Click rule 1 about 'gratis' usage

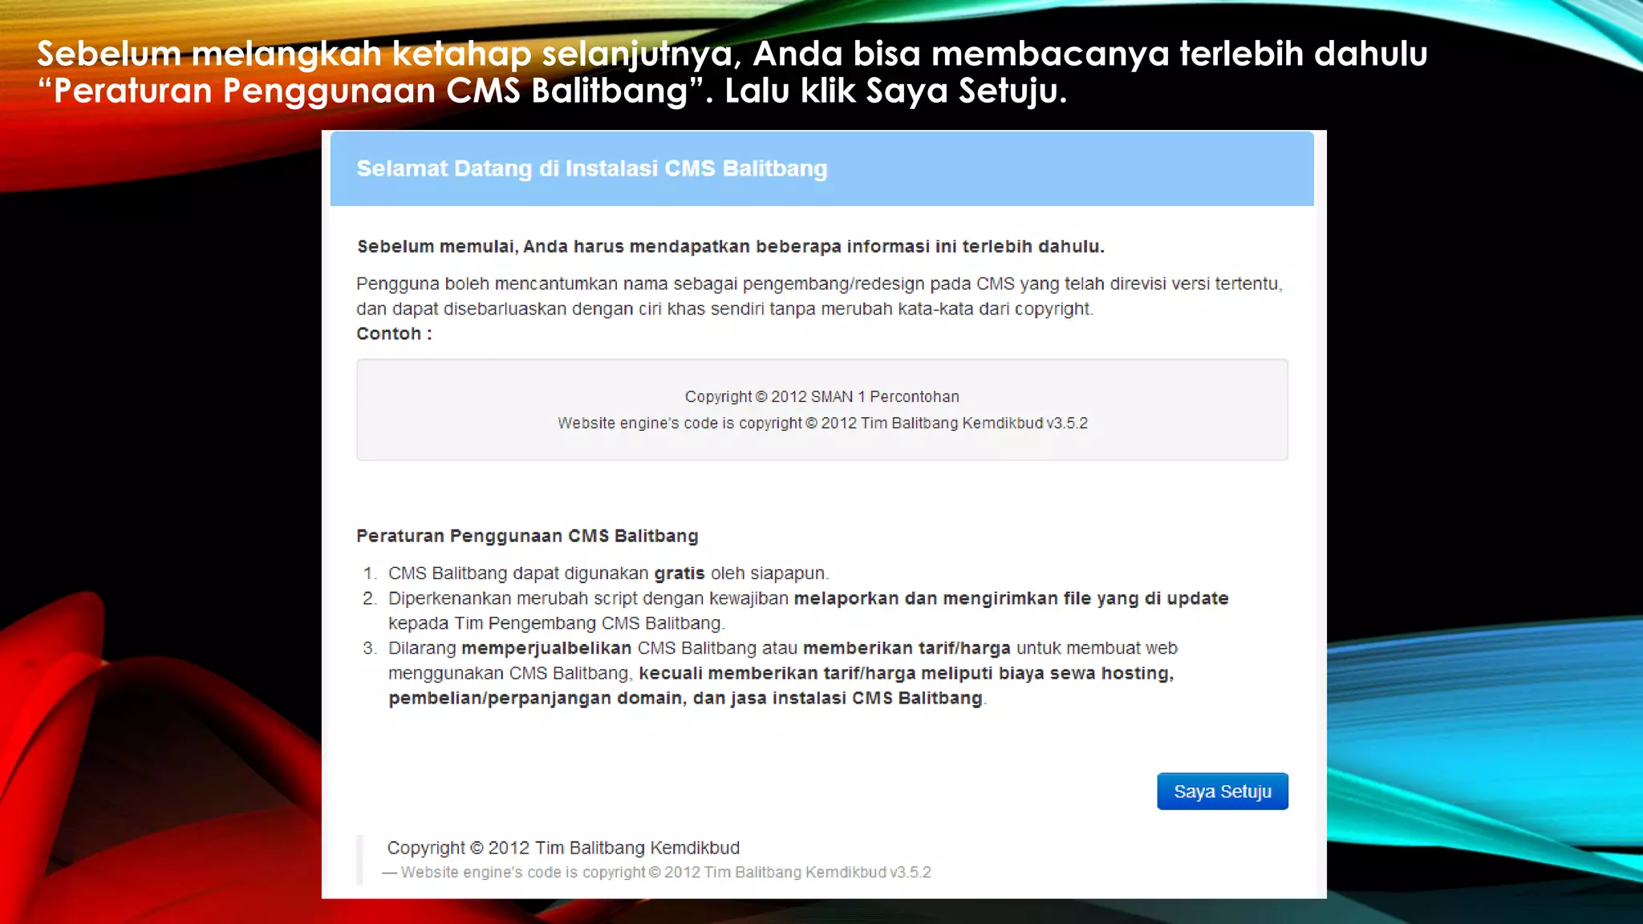pyautogui.click(x=608, y=573)
